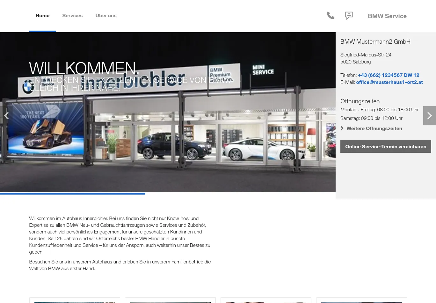Open the Über uns menu item

point(106,16)
